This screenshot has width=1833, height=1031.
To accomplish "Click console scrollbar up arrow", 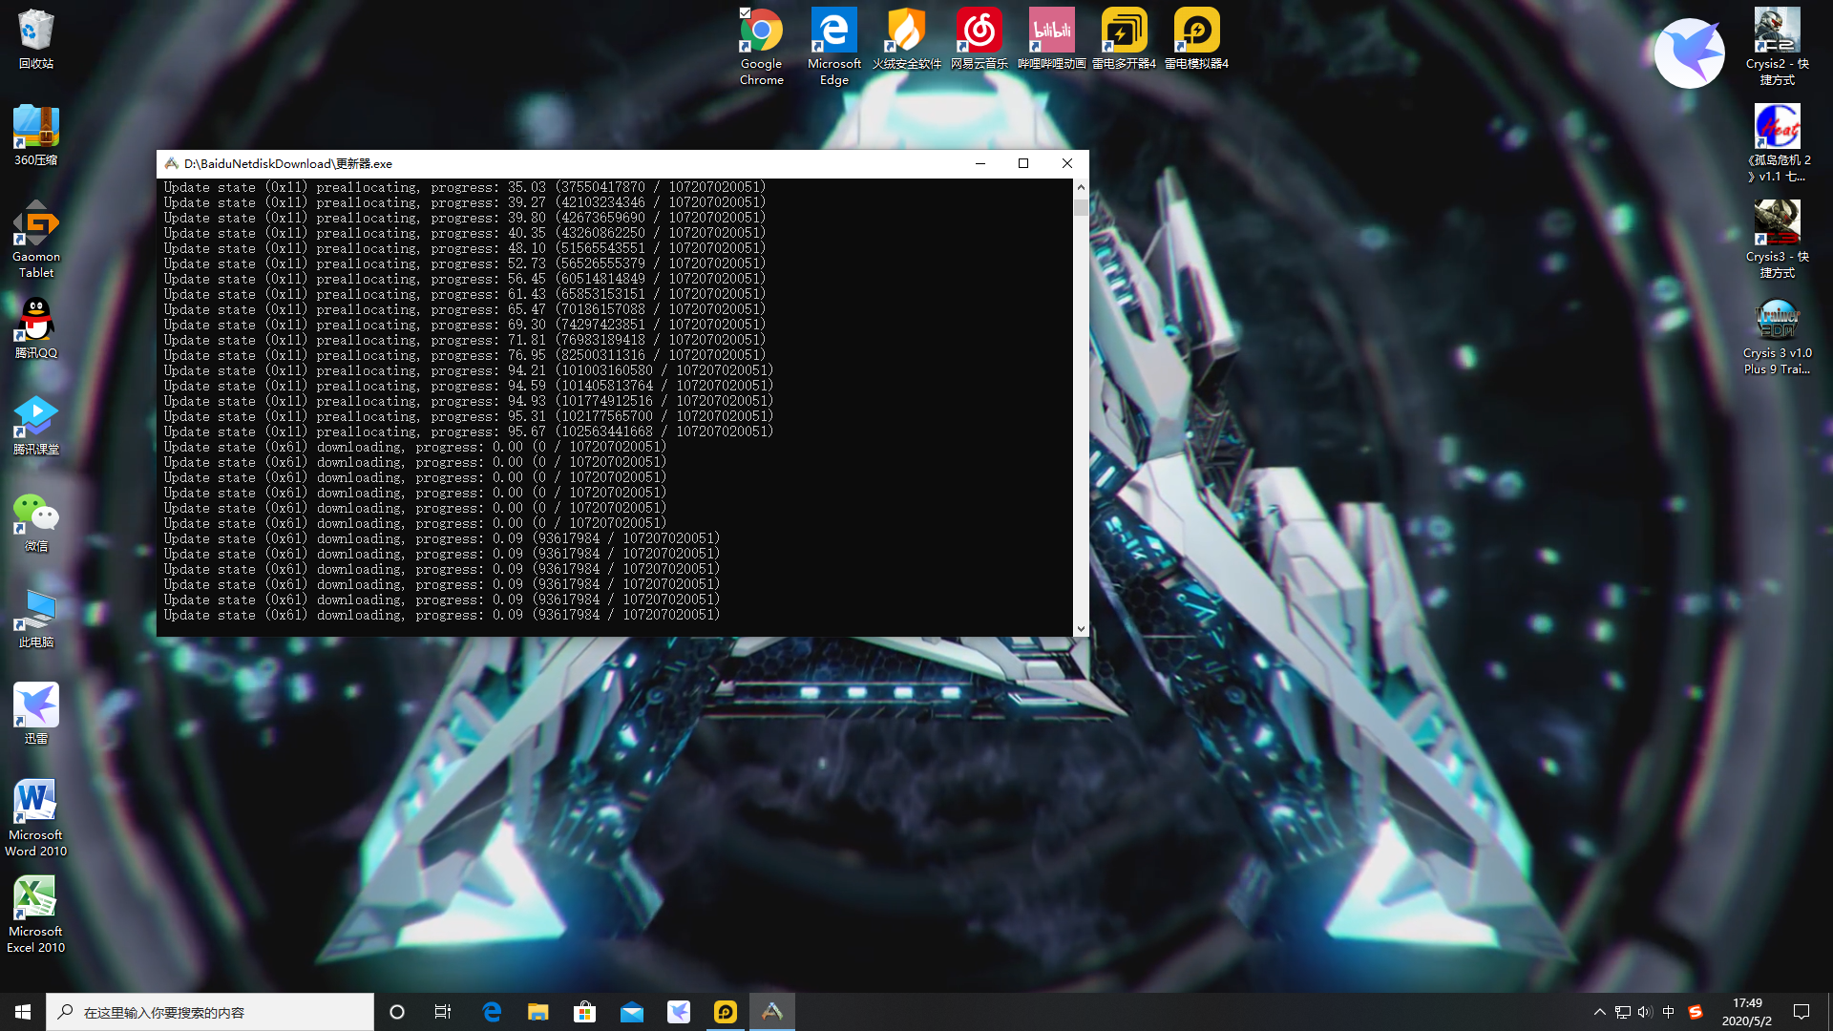I will click(1081, 187).
